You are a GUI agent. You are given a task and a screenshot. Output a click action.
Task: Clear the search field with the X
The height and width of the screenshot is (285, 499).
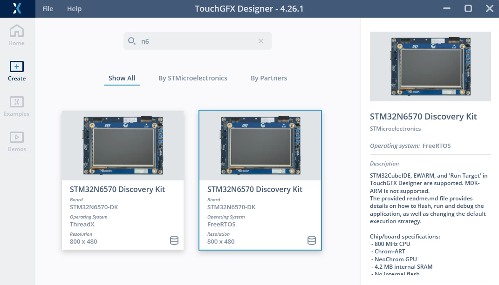261,41
